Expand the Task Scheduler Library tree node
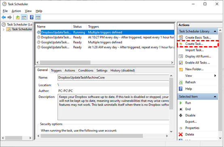The width and height of the screenshot is (224, 147). (x=4, y=30)
